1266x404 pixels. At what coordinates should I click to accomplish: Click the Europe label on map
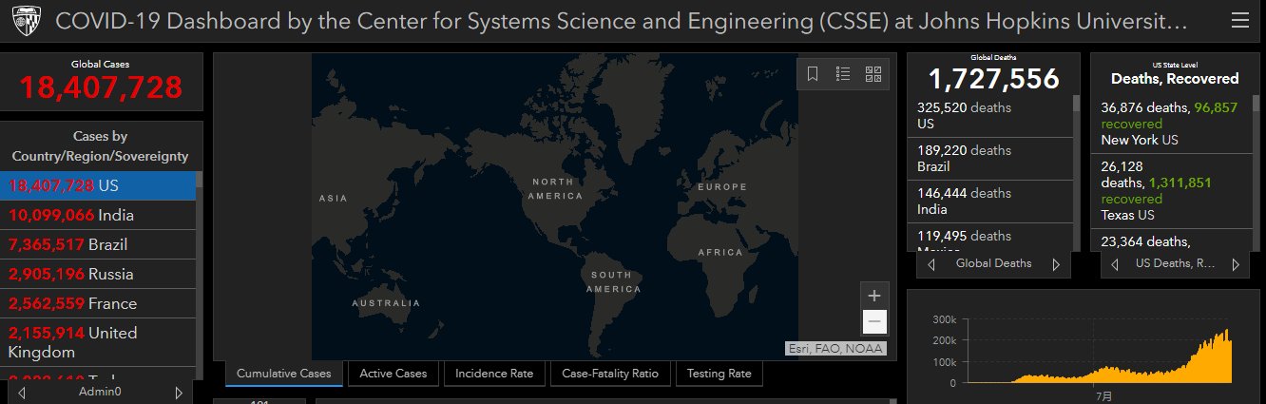tap(722, 187)
